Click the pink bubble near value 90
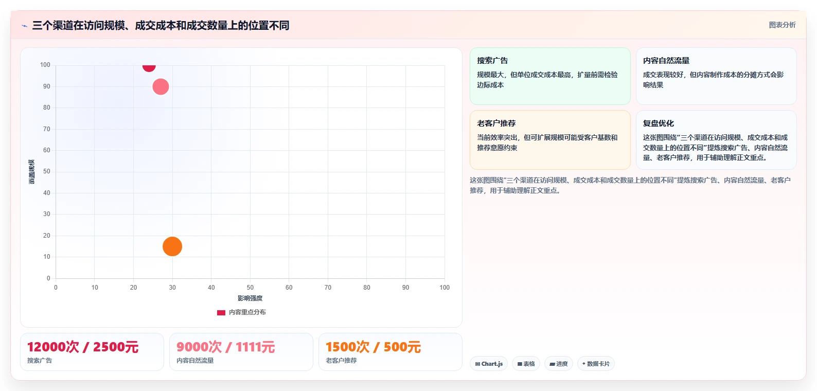The width and height of the screenshot is (817, 391). pyautogui.click(x=161, y=87)
